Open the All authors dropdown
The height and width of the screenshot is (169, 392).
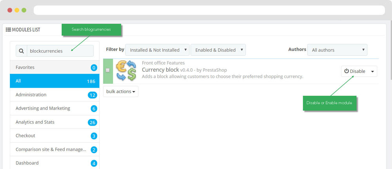(337, 50)
